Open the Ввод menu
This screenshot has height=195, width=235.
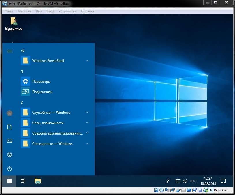[x=50, y=11]
